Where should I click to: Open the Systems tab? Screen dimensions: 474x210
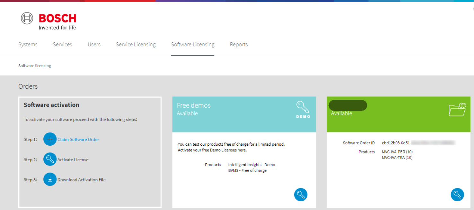click(28, 45)
